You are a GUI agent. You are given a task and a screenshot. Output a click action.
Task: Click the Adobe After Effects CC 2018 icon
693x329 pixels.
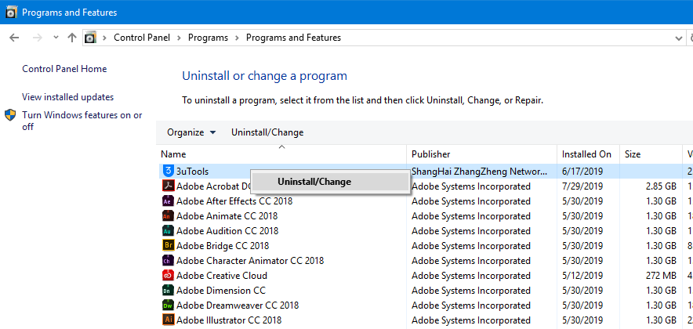[168, 201]
